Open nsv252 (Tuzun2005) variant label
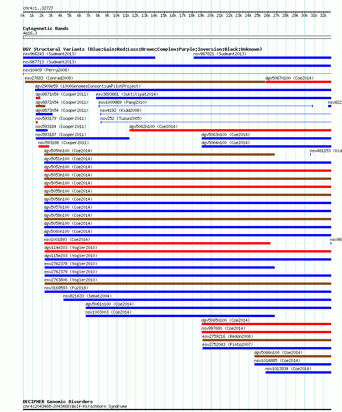The image size is (342, 412). (121, 118)
